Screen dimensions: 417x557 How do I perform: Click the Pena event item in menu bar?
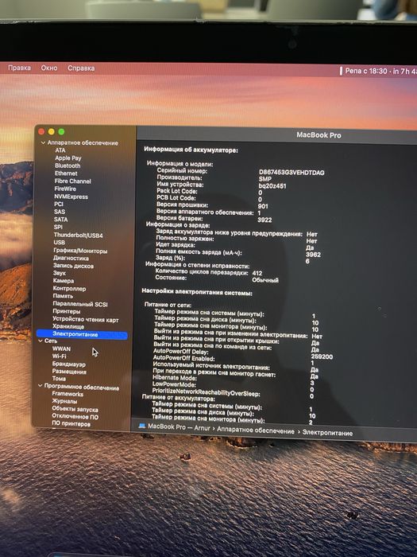point(377,71)
